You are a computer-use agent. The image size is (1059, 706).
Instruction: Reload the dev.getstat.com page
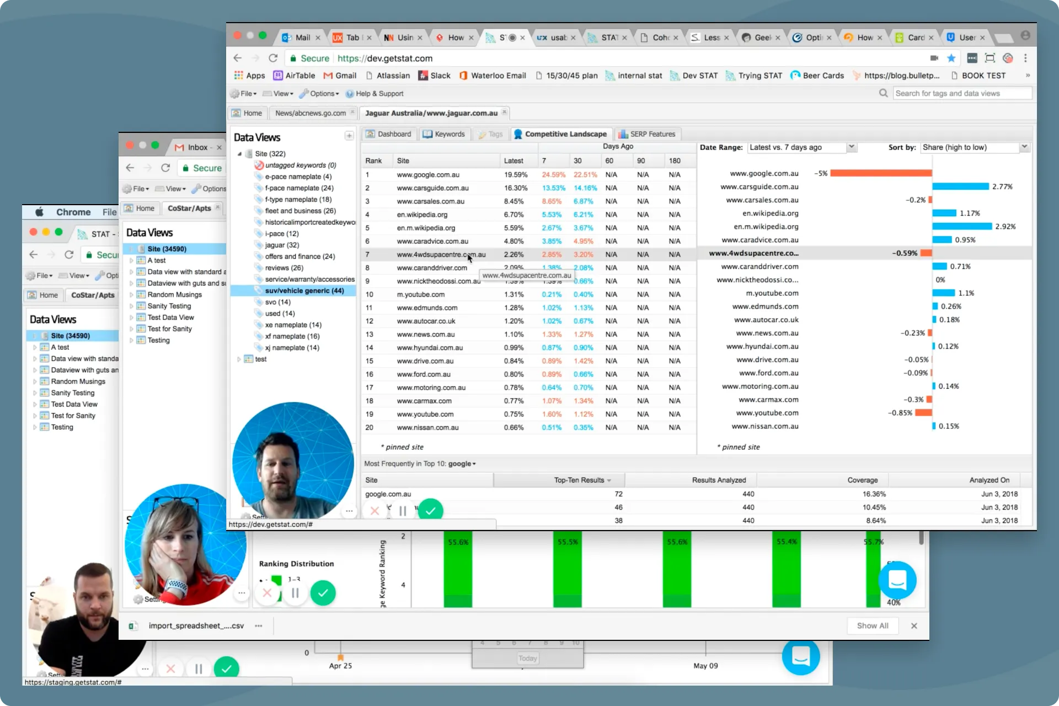click(x=273, y=58)
